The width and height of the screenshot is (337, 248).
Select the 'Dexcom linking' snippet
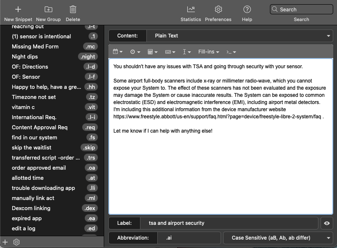[52, 208]
